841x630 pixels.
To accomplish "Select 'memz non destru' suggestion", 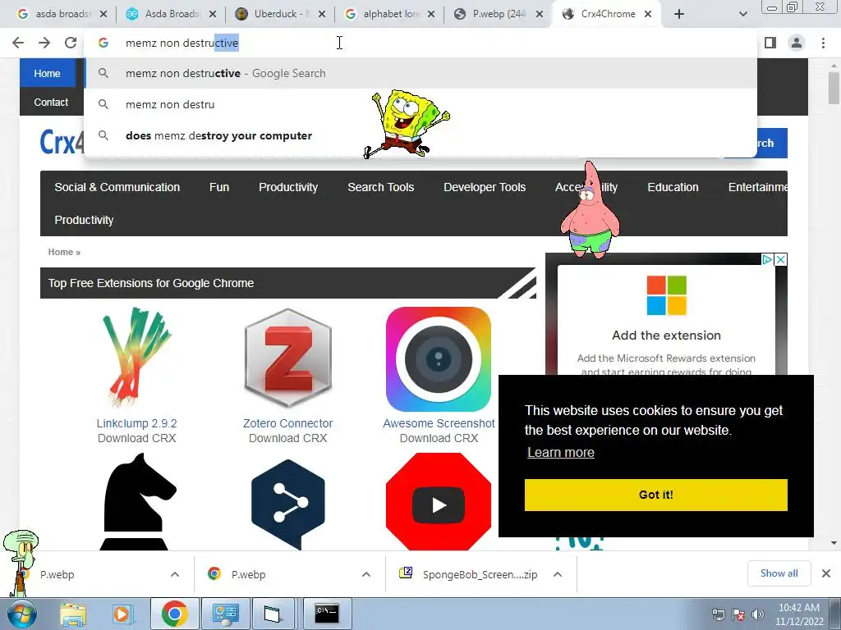I will tap(420, 104).
